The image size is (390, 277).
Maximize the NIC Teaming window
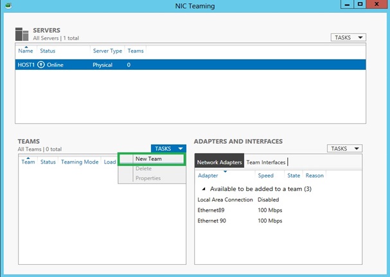pyautogui.click(x=360, y=4)
